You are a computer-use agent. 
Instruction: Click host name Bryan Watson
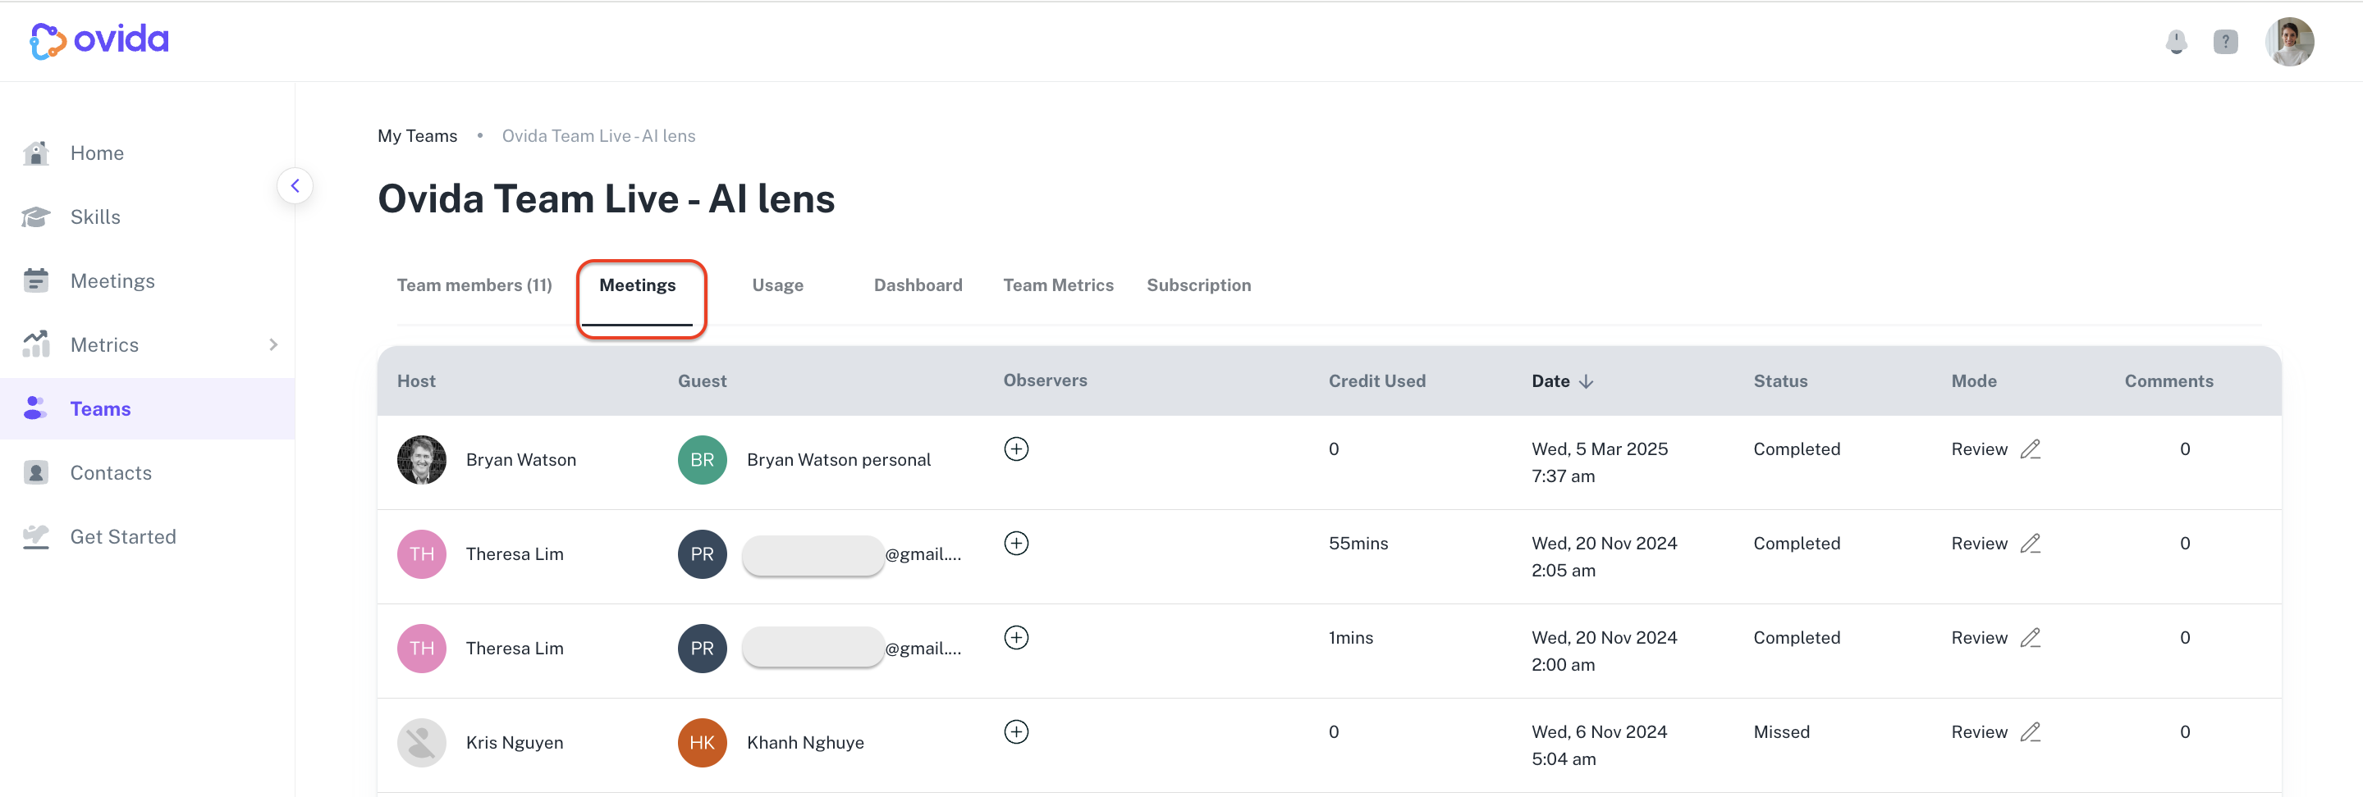pyautogui.click(x=521, y=460)
